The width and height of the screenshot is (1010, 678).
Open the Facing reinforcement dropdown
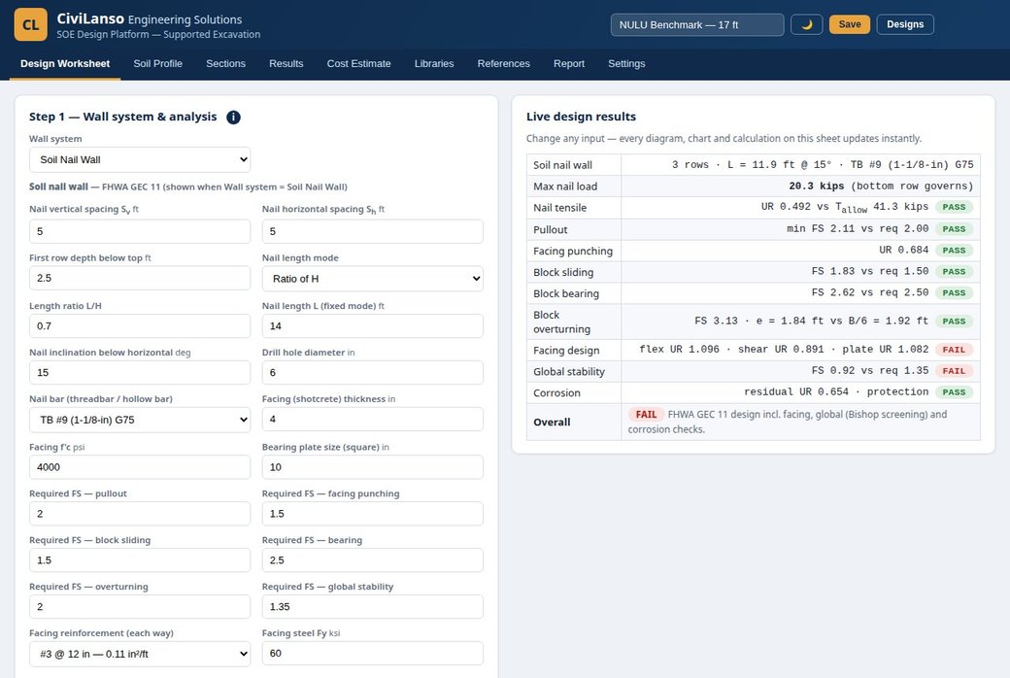point(140,654)
